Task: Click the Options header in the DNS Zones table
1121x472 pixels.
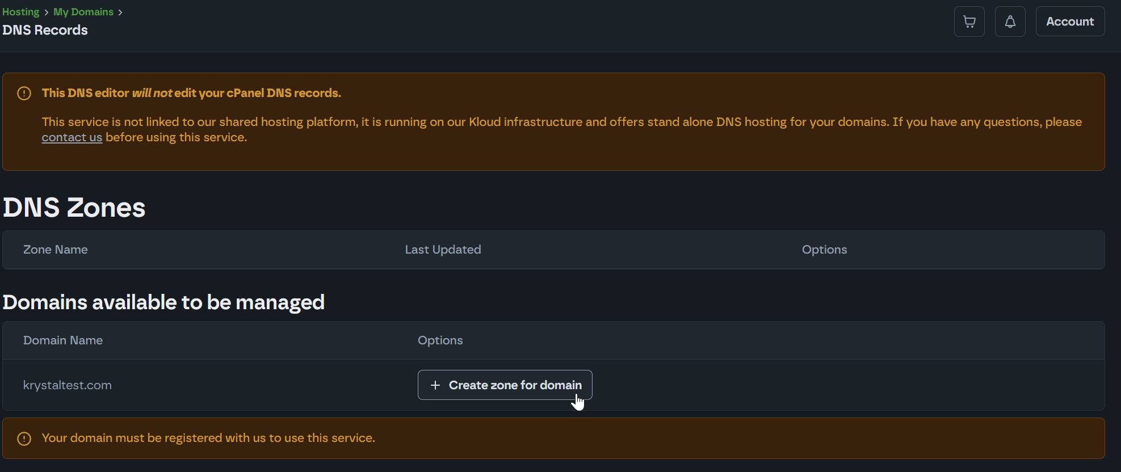Action: (824, 250)
